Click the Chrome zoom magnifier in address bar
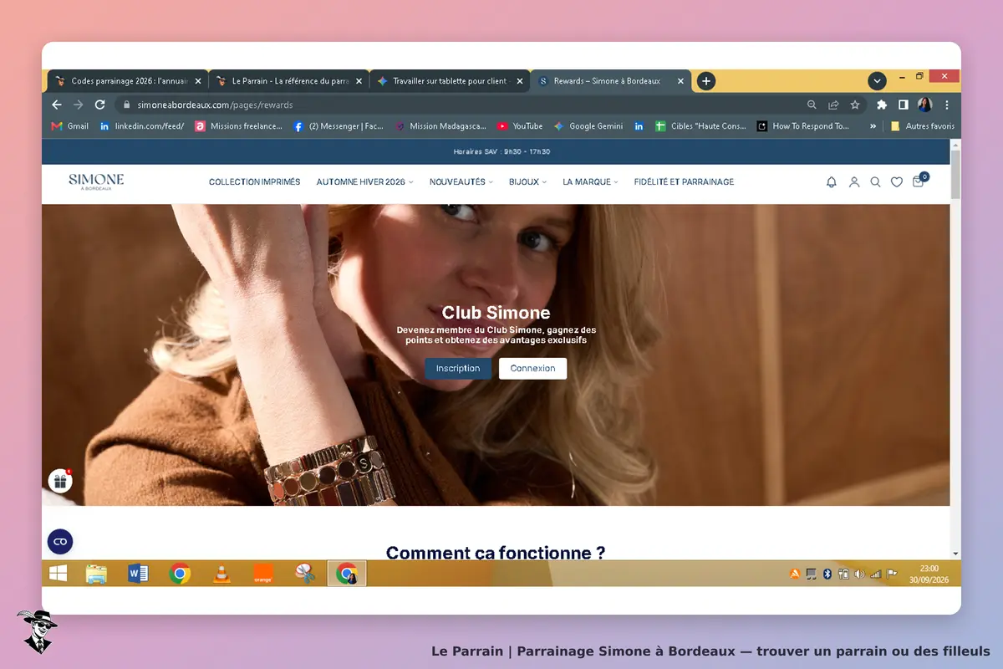Image resolution: width=1003 pixels, height=669 pixels. [x=812, y=105]
